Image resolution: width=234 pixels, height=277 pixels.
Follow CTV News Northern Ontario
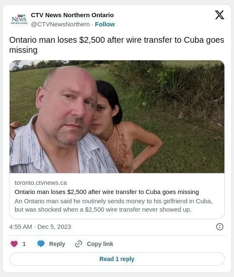click(105, 24)
